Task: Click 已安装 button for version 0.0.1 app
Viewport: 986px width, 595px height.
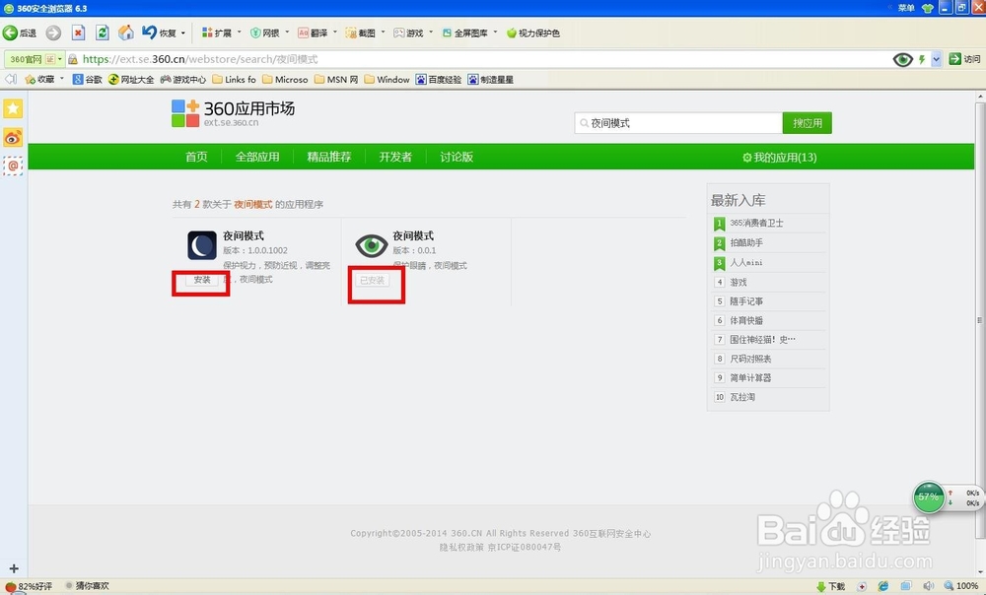Action: (372, 280)
